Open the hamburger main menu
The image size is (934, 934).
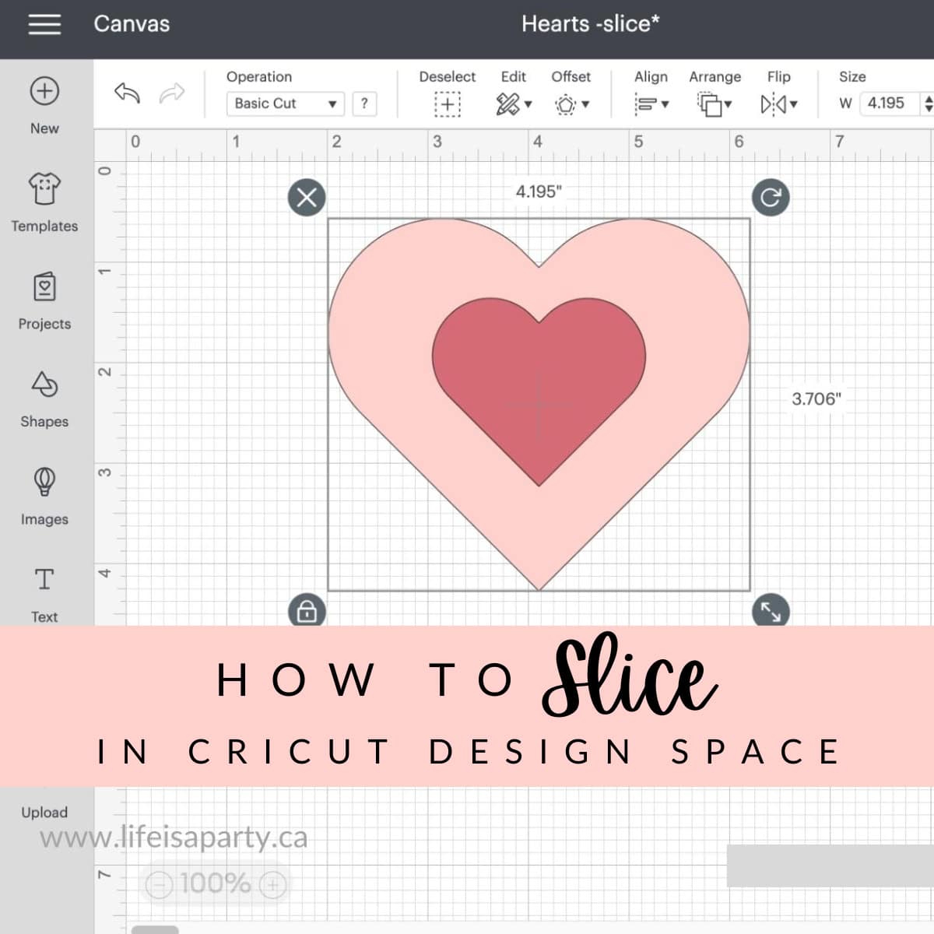coord(44,24)
